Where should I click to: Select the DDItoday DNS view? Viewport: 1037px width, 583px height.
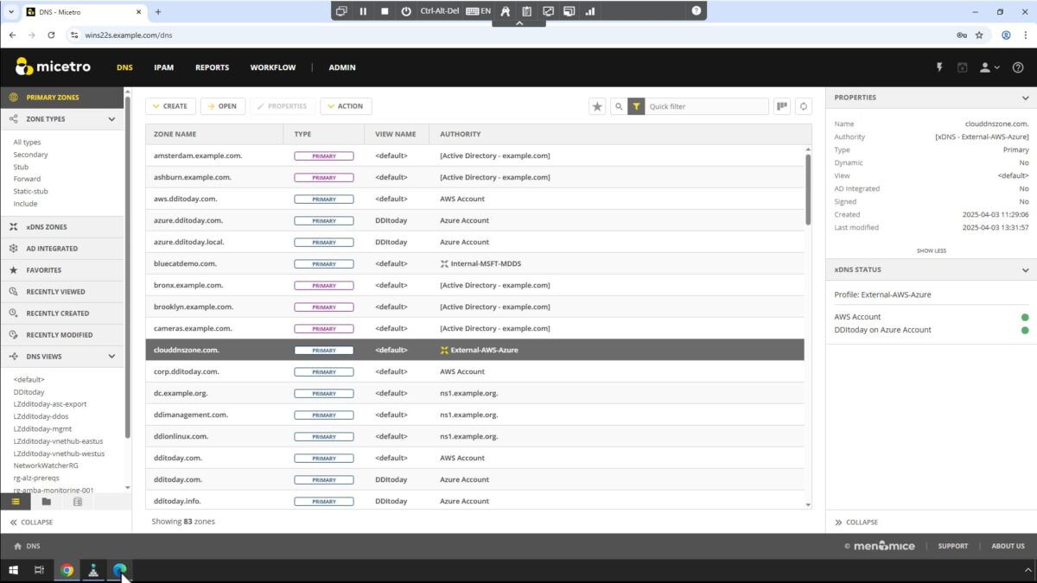pyautogui.click(x=29, y=391)
